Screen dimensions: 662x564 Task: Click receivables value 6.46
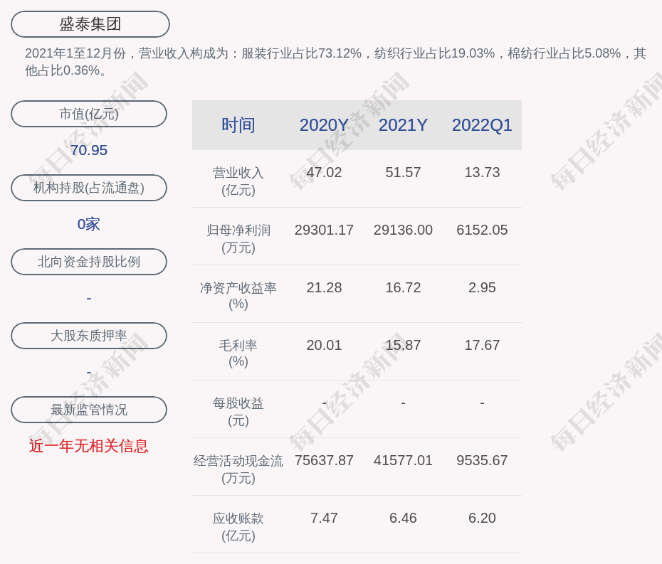[x=403, y=518]
